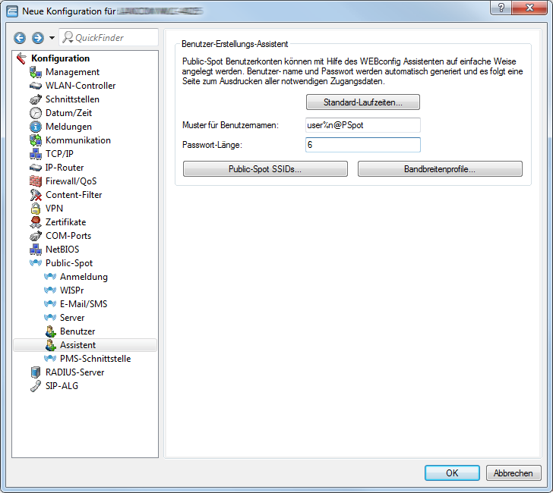Collapse the Public-Spot tree node

pyautogui.click(x=36, y=263)
